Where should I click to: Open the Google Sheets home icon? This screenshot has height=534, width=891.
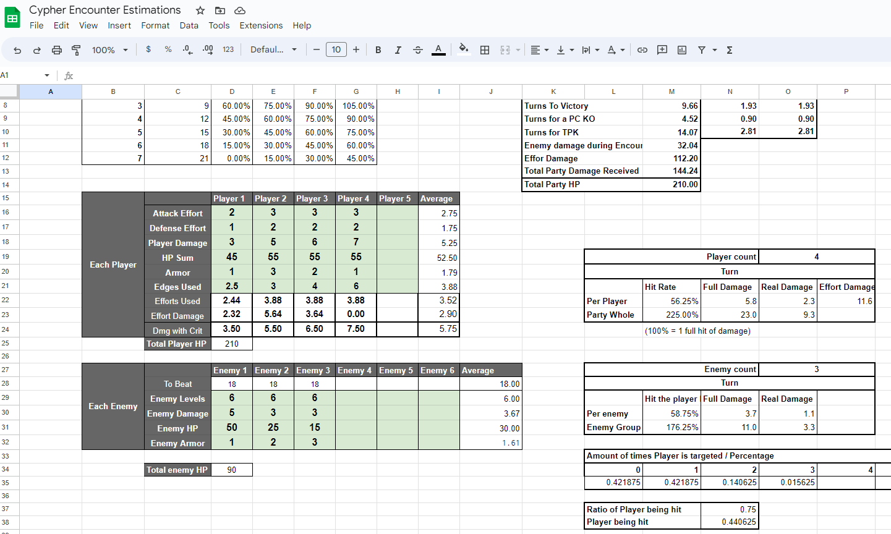(12, 17)
